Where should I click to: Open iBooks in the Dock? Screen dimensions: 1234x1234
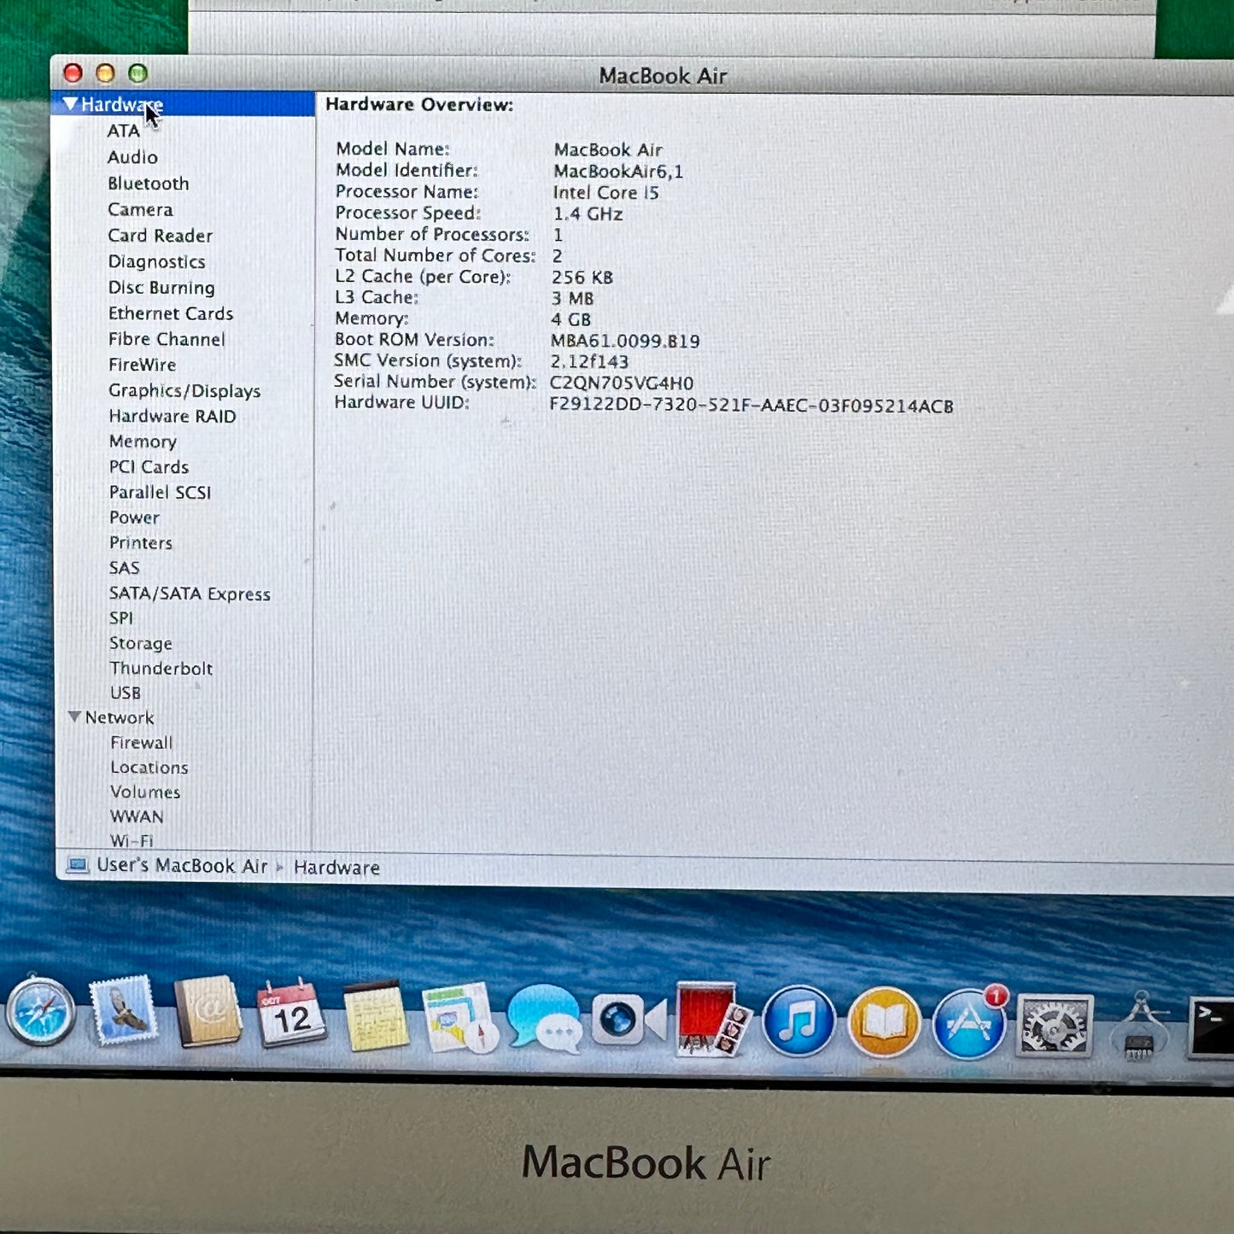pos(884,1022)
